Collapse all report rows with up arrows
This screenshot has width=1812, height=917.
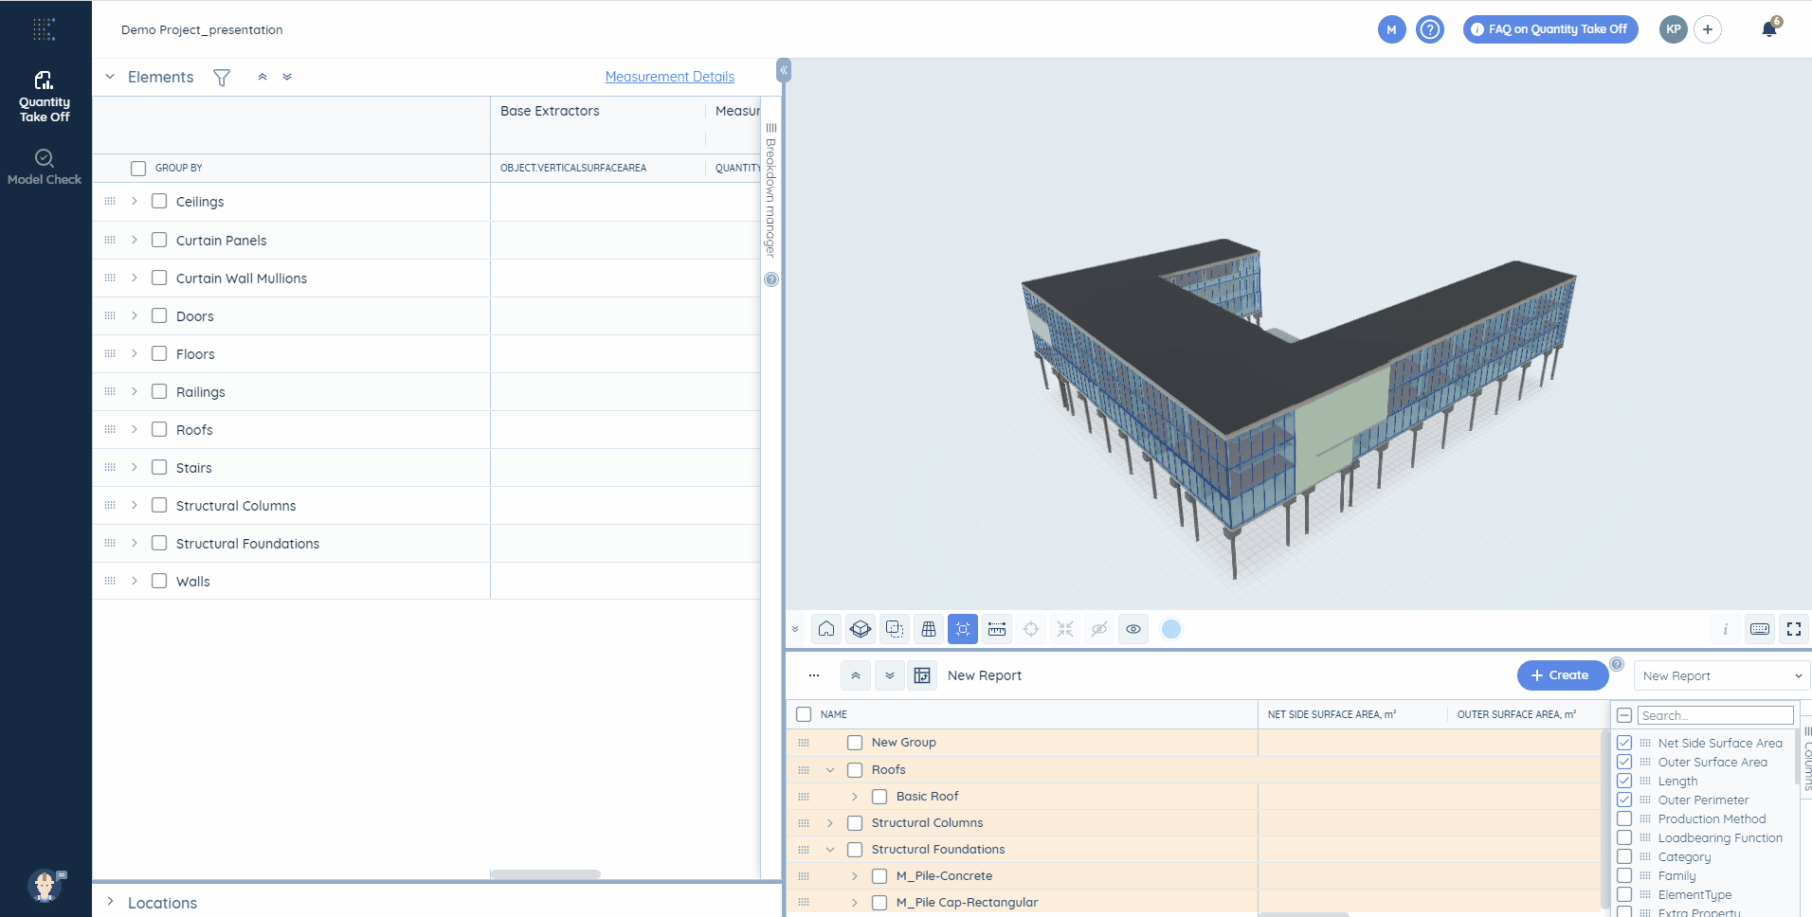click(x=856, y=675)
